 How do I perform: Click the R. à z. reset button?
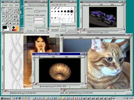click(30, 31)
